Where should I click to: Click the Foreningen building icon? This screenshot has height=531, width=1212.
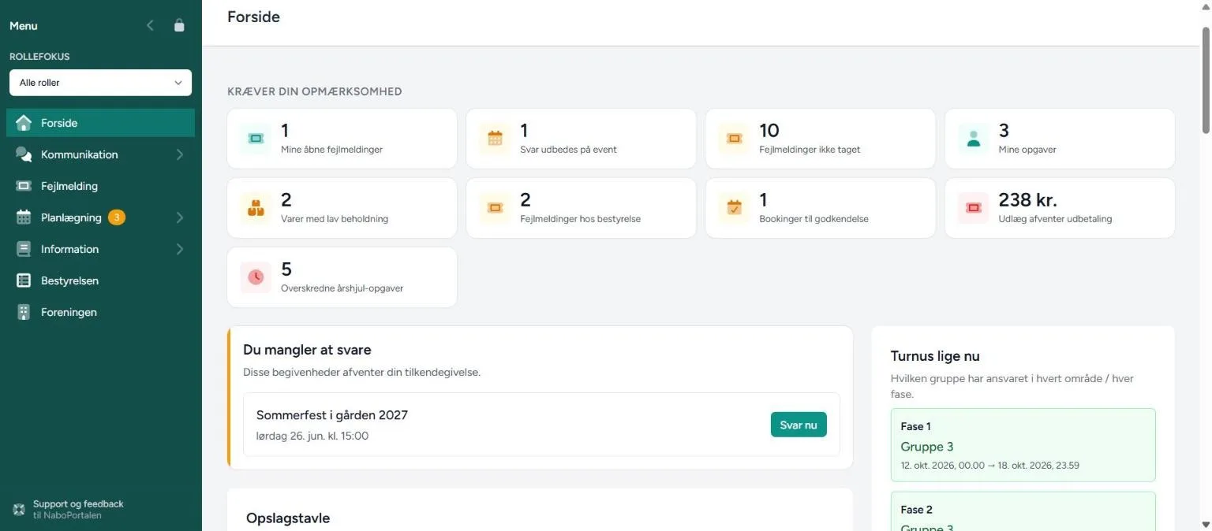click(24, 312)
